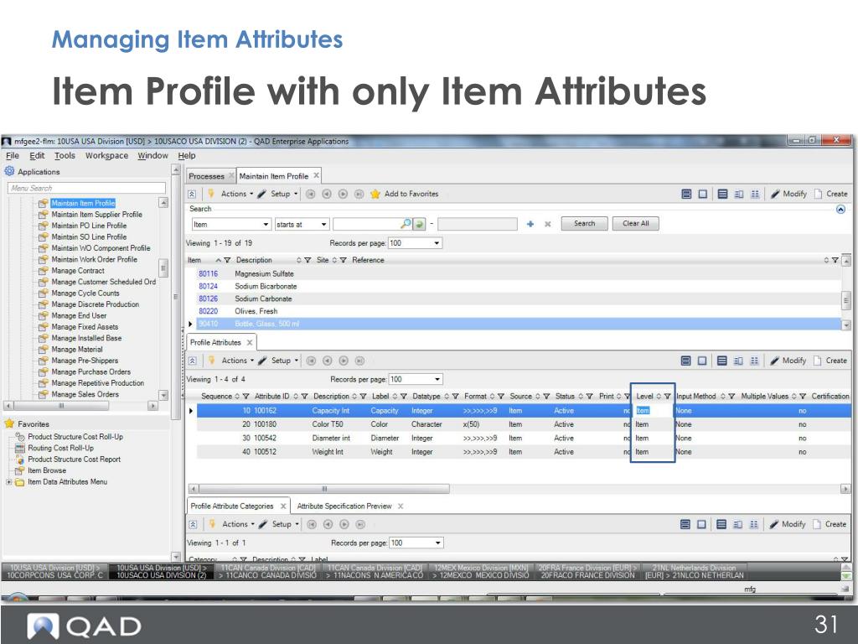Select Manage Purchase Orders in the menu

click(x=90, y=371)
